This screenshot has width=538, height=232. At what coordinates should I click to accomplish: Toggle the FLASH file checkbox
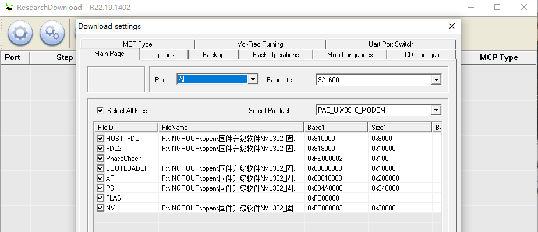point(100,198)
